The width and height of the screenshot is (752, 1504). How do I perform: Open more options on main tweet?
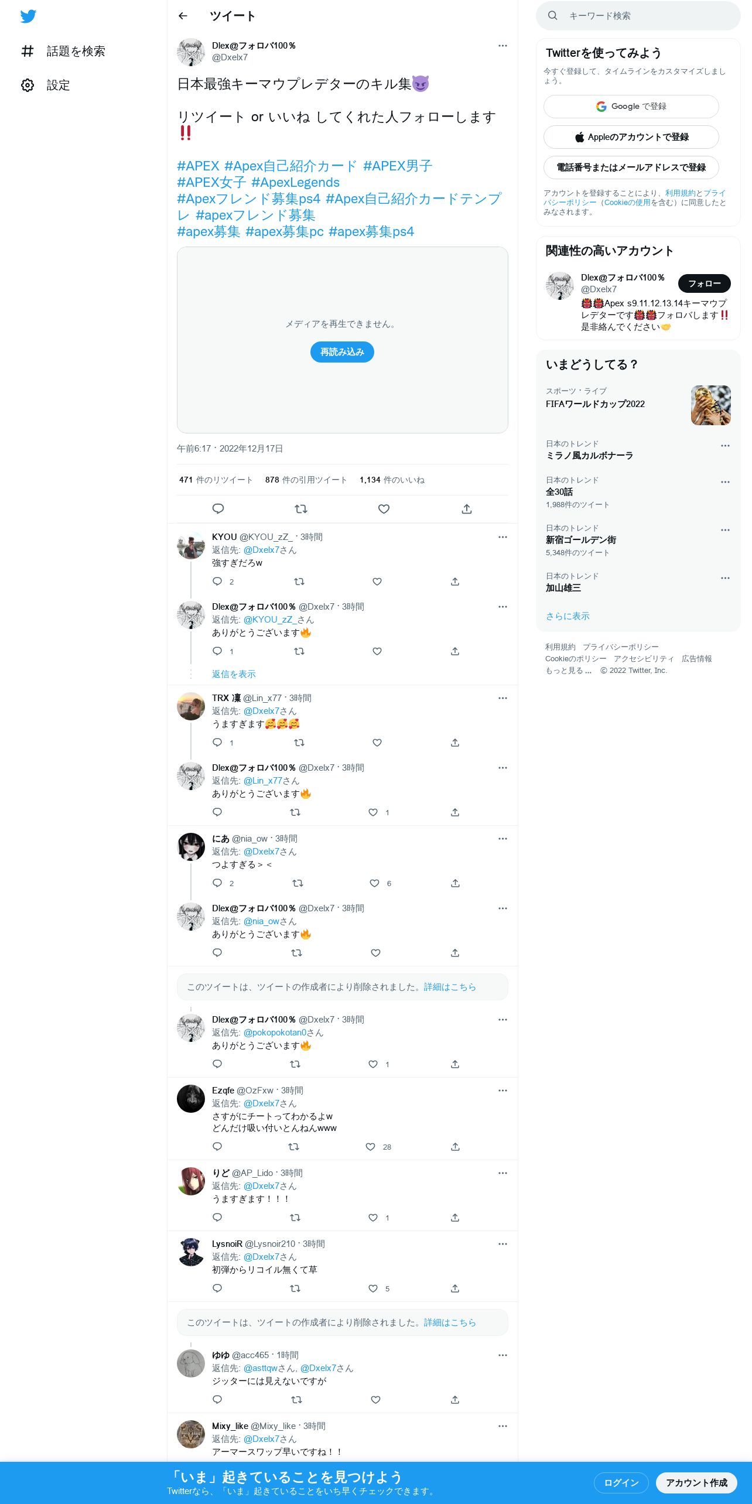[x=503, y=46]
